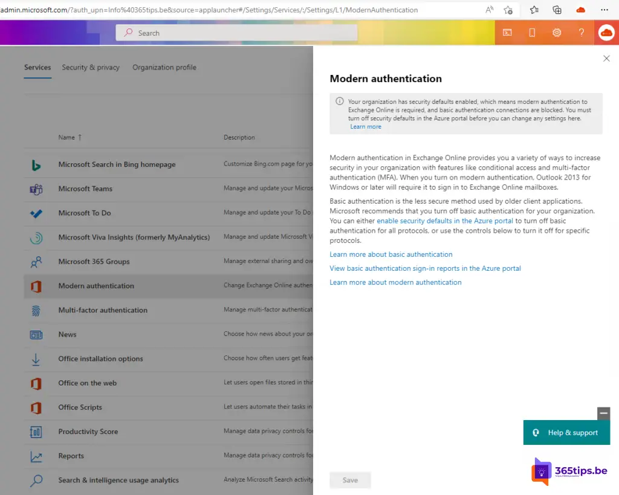
Task: Open the Organization profile tab
Action: pyautogui.click(x=164, y=68)
